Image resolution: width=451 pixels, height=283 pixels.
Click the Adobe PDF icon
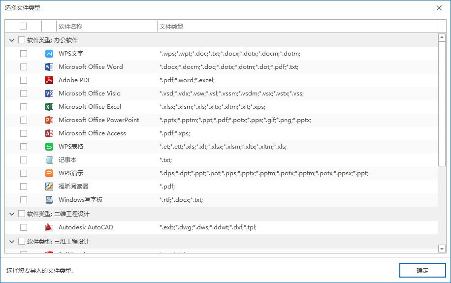click(x=49, y=80)
